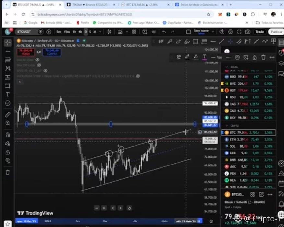Click the Publicar button
This screenshot has width=284, height=227.
276,32
